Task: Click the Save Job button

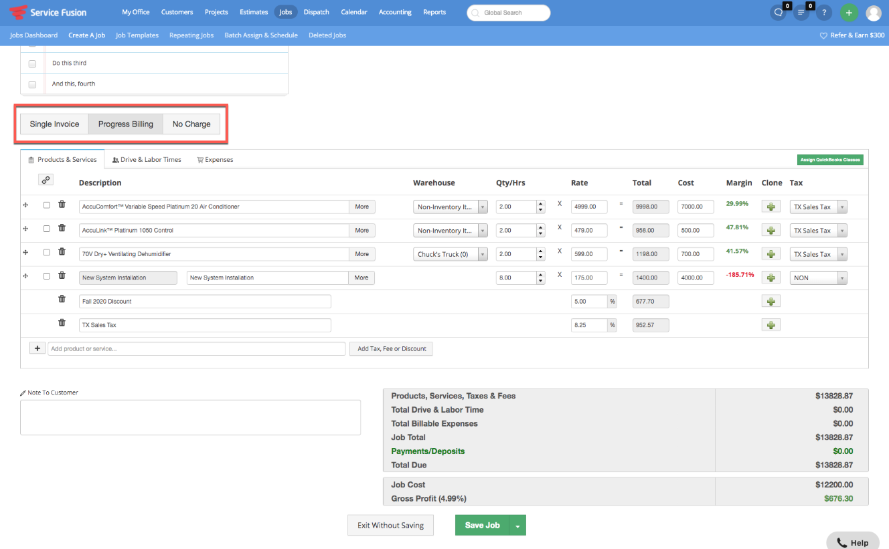Action: pyautogui.click(x=483, y=526)
